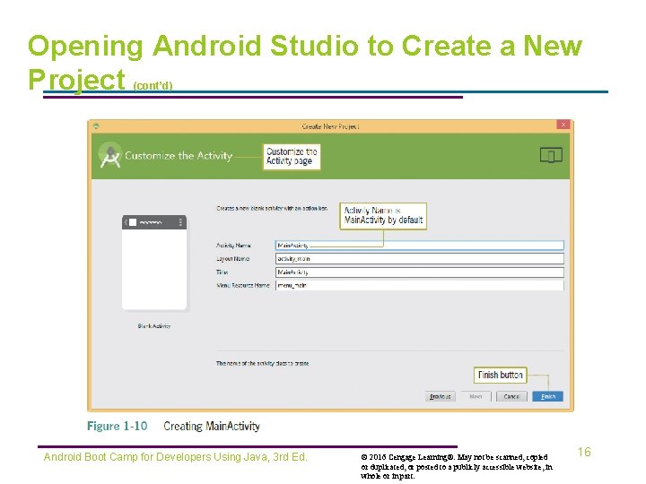Go back with the Previous button

tap(440, 396)
